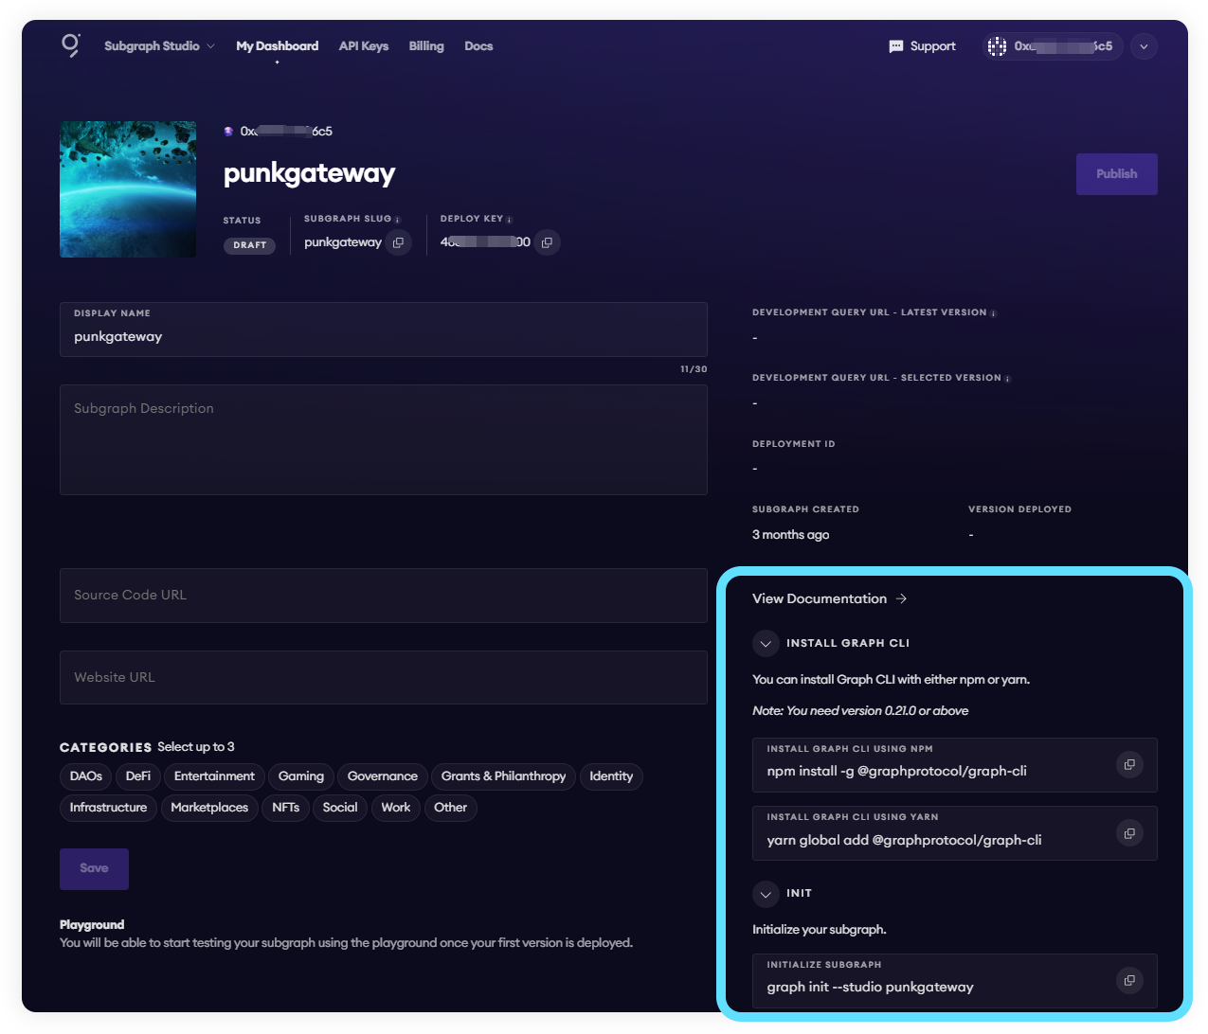Screen dimensions: 1208x1034
Task: Copy the graph init command
Action: tap(1128, 981)
